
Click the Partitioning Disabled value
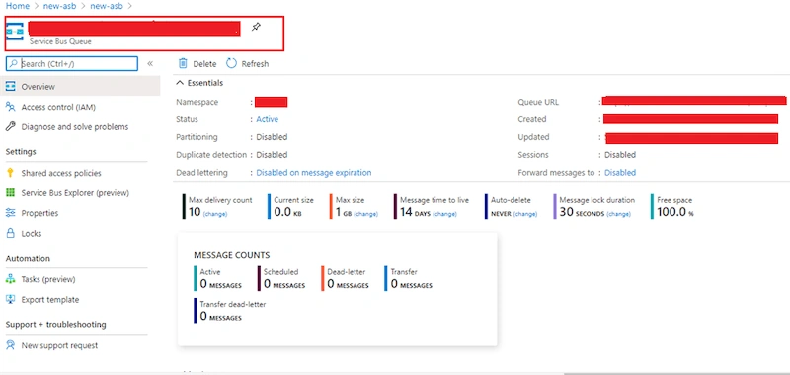272,137
